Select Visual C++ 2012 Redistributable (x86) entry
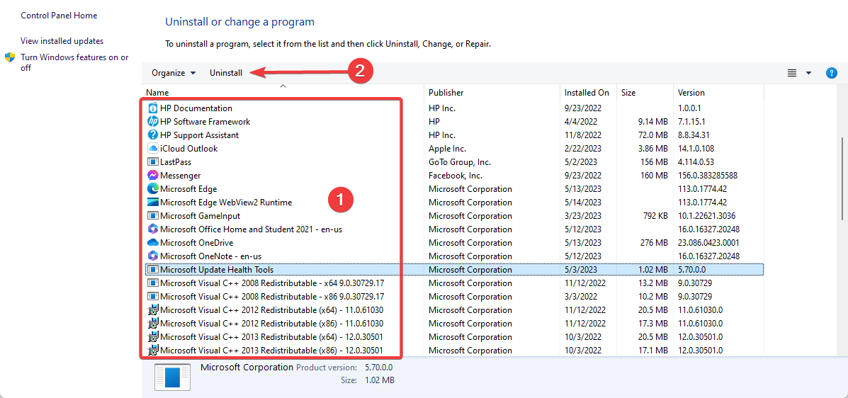Image resolution: width=848 pixels, height=398 pixels. coord(453,324)
